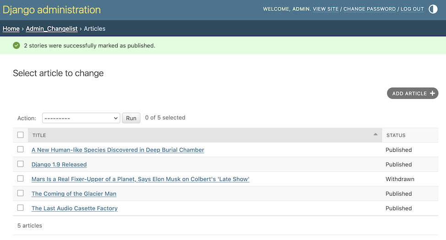Toggle the light/dark theme icon

pyautogui.click(x=433, y=9)
